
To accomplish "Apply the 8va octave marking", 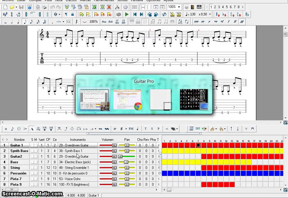I will 104,22.
